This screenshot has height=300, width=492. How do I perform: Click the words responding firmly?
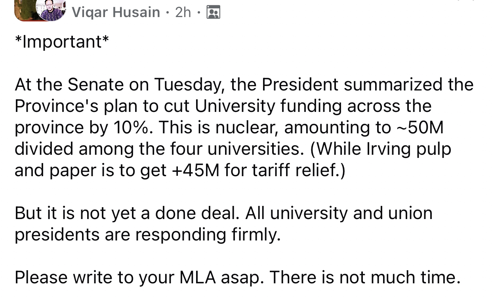pos(208,235)
